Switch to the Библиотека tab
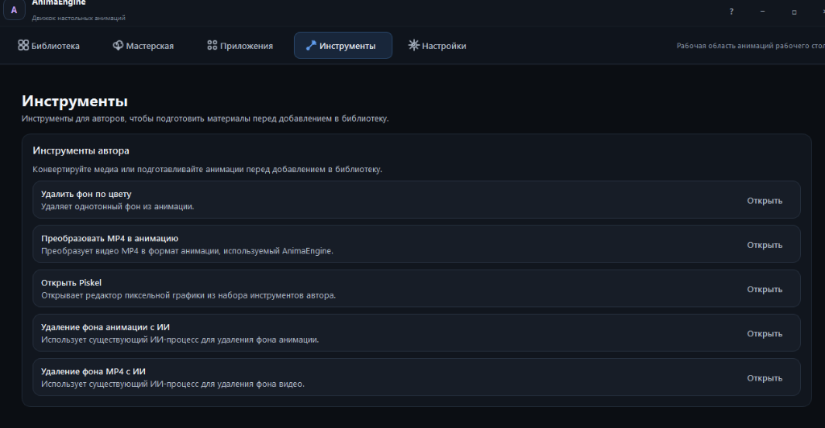 pyautogui.click(x=49, y=46)
